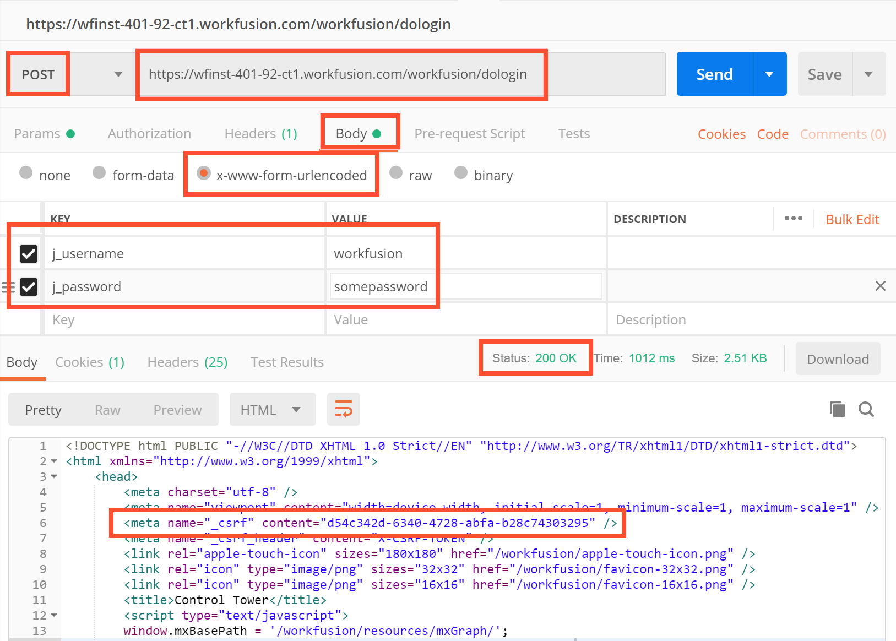The image size is (896, 641).
Task: Switch to the response Body tab
Action: coord(22,362)
